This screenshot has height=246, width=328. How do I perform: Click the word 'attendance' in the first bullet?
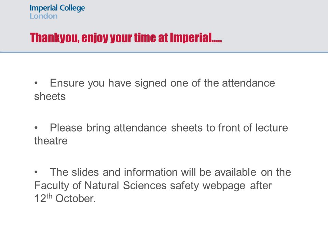248,83
